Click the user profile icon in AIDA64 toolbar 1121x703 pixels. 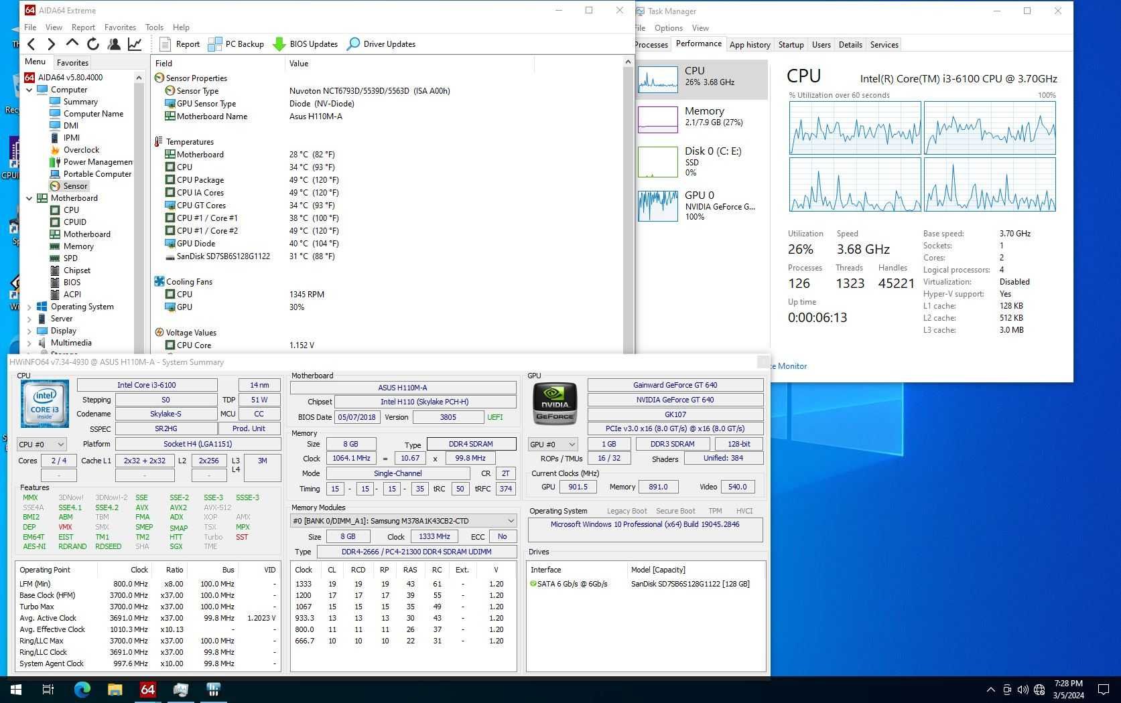tap(114, 44)
